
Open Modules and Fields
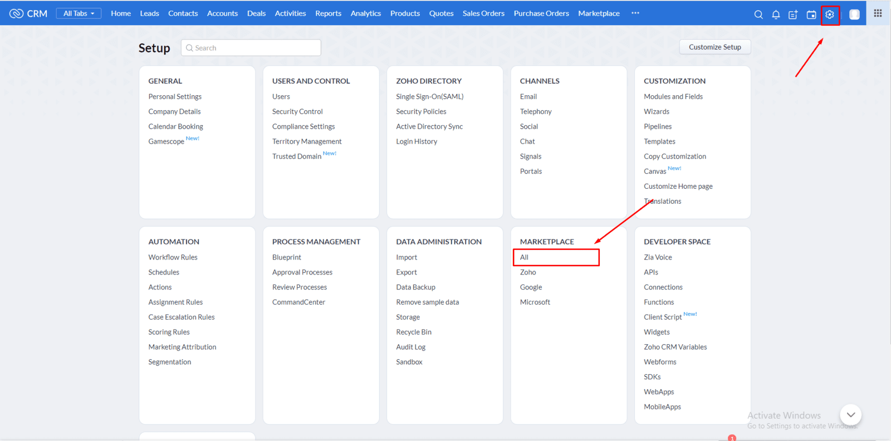[x=673, y=97]
